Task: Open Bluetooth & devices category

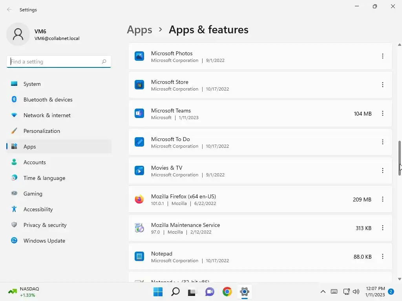Action: [x=59, y=100]
